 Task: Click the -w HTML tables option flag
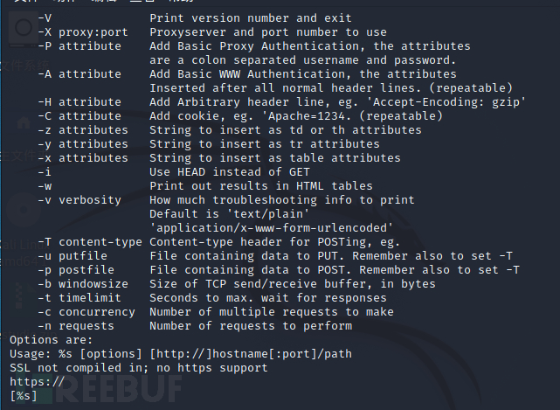[x=45, y=185]
